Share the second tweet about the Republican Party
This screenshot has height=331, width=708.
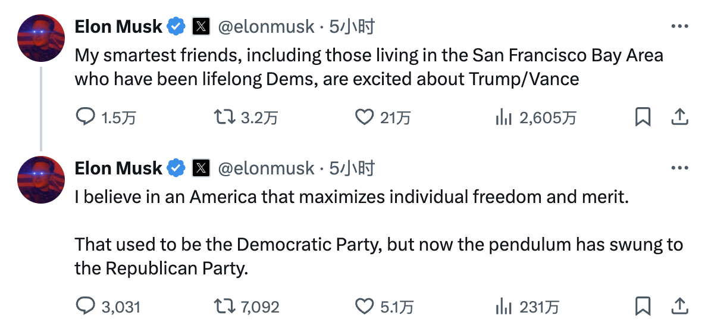click(679, 307)
